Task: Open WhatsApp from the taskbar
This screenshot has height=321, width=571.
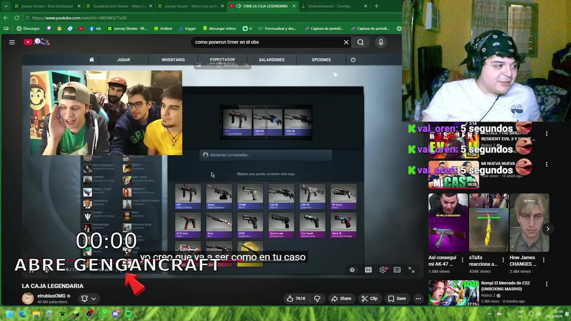Action: 102,314
